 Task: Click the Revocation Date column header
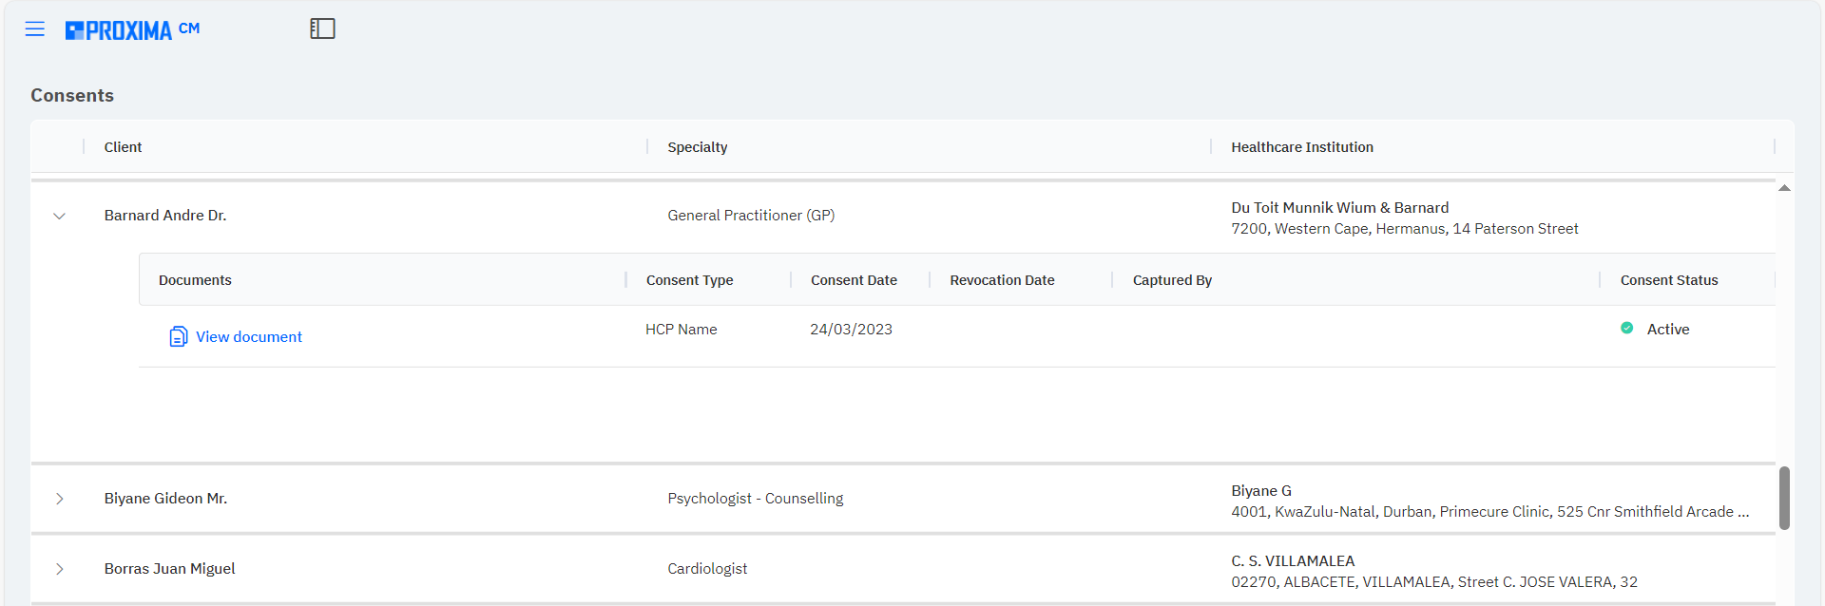[1002, 280]
